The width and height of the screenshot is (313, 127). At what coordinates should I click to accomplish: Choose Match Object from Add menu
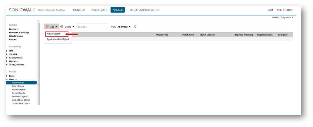pyautogui.click(x=53, y=34)
